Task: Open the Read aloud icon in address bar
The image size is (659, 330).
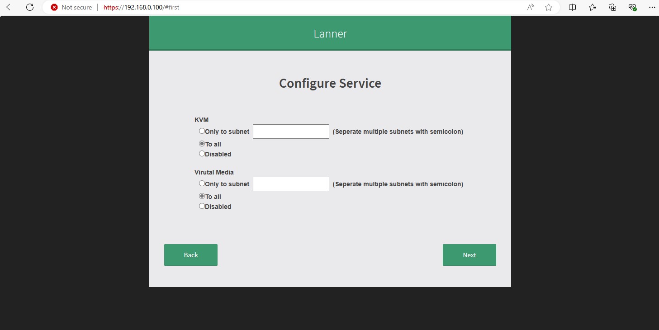Action: [531, 7]
